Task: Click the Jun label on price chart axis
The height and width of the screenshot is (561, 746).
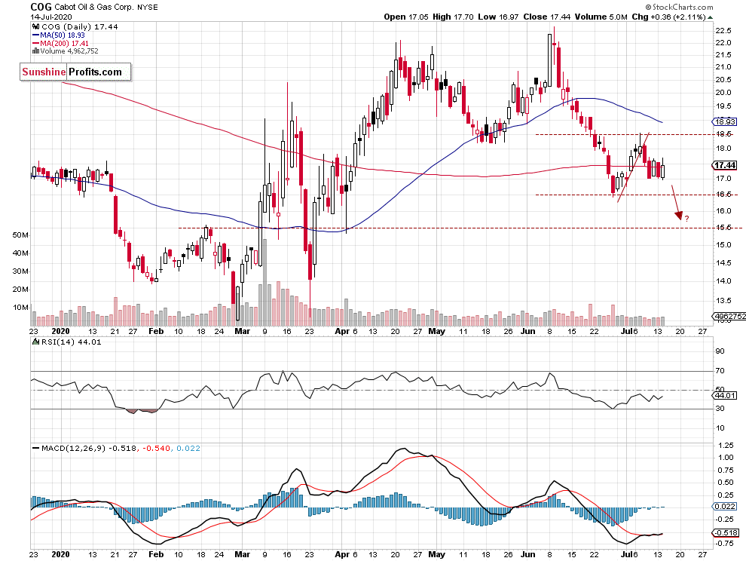Action: 527,331
